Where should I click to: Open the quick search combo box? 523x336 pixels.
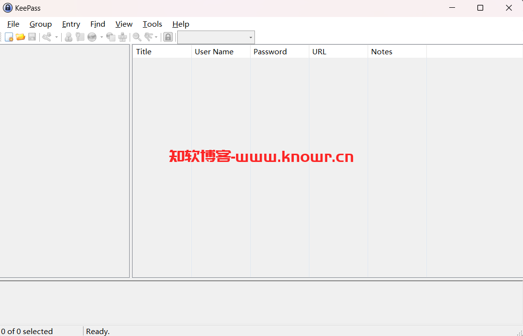click(216, 37)
